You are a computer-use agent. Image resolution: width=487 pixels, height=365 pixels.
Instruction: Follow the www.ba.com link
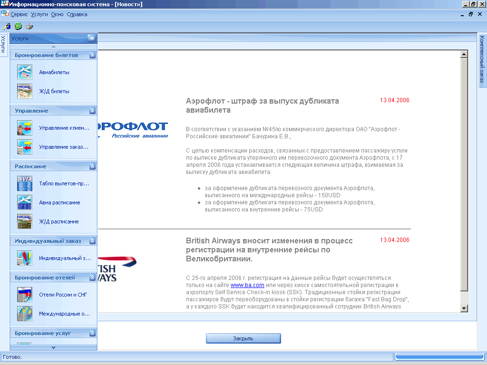click(x=247, y=285)
